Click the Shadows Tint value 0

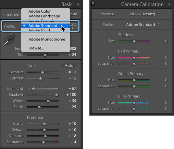tap(166, 41)
